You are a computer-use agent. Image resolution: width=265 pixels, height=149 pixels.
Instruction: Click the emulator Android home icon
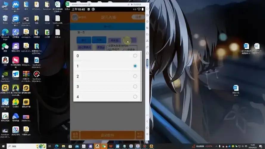pos(147,128)
